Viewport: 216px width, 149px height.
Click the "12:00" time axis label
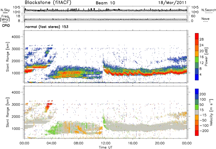[x=106, y=143]
